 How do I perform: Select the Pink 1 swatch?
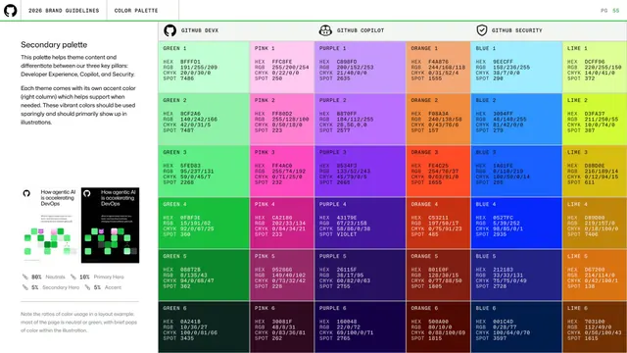click(x=282, y=67)
